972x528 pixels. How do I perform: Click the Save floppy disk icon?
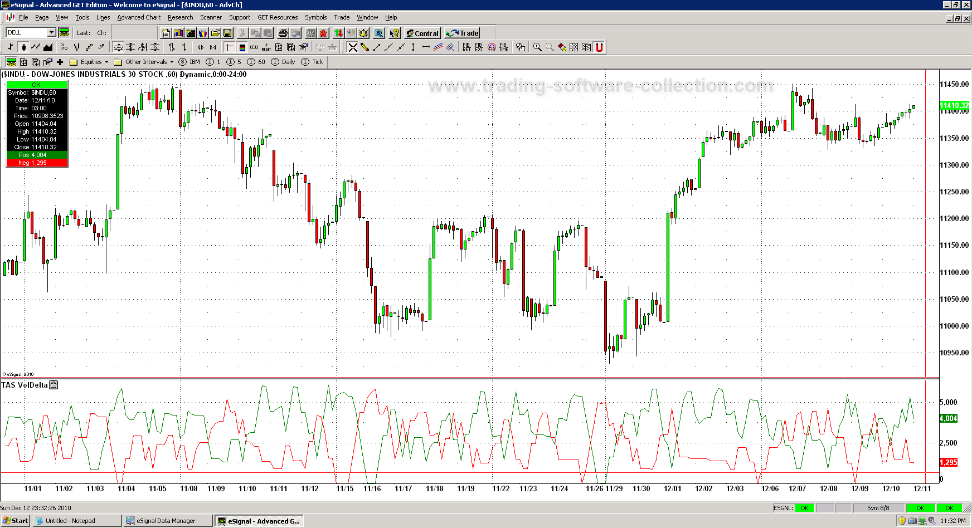(227, 33)
